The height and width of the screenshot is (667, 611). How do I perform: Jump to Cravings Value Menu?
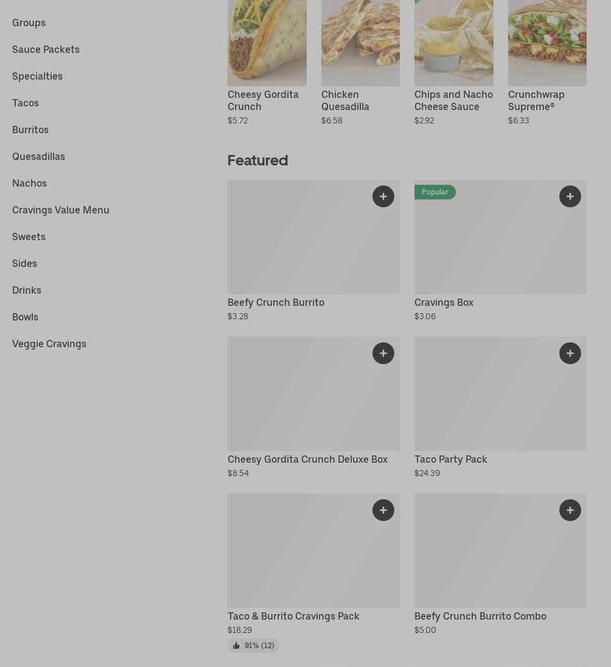tap(61, 210)
